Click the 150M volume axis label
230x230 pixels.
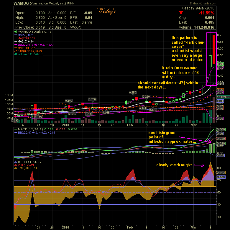9,95
